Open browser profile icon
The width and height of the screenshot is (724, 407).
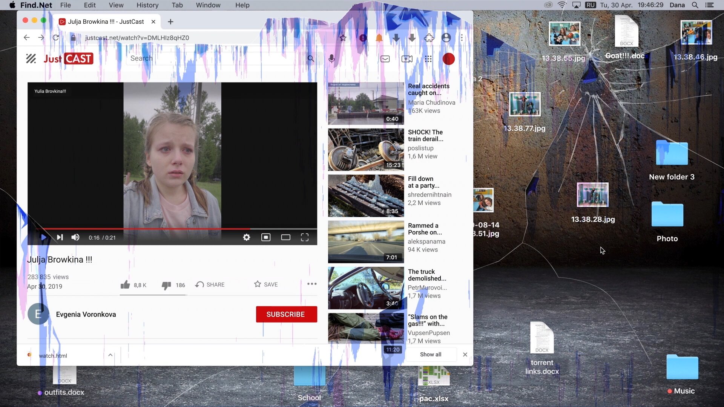click(446, 38)
